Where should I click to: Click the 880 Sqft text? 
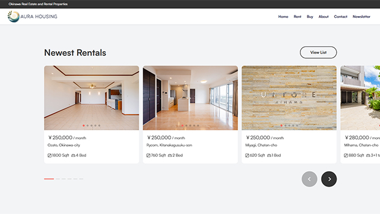356,155
